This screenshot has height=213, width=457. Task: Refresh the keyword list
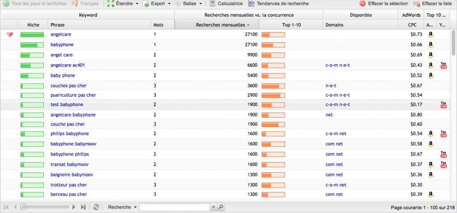pos(96,207)
